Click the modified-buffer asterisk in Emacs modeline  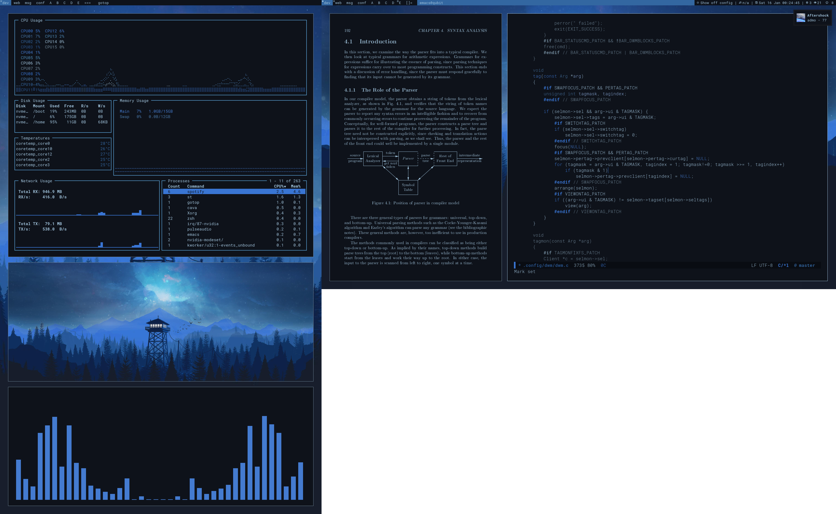520,266
